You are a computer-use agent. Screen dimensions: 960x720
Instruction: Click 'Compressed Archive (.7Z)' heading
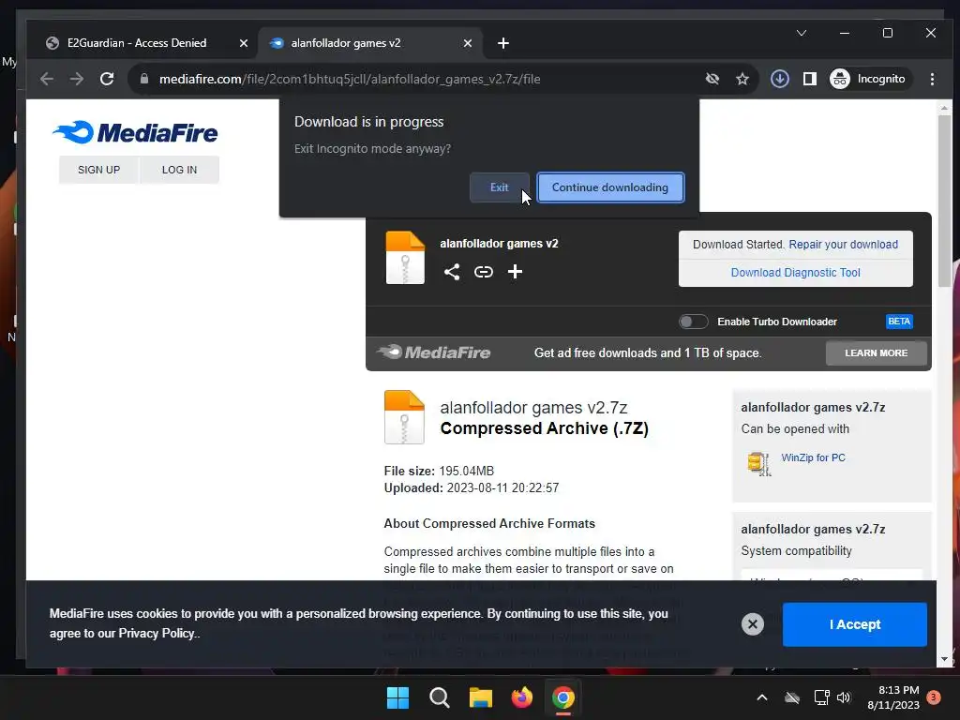coord(545,428)
